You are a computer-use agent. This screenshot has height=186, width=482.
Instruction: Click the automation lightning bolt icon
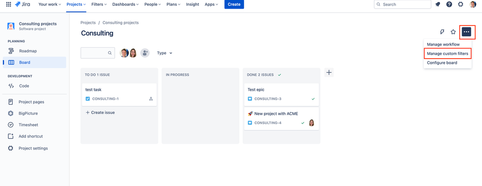click(x=442, y=32)
